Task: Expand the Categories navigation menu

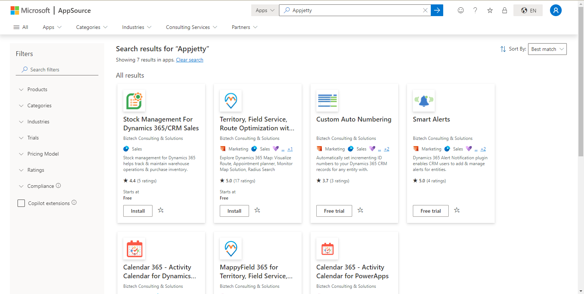Action: coord(92,27)
